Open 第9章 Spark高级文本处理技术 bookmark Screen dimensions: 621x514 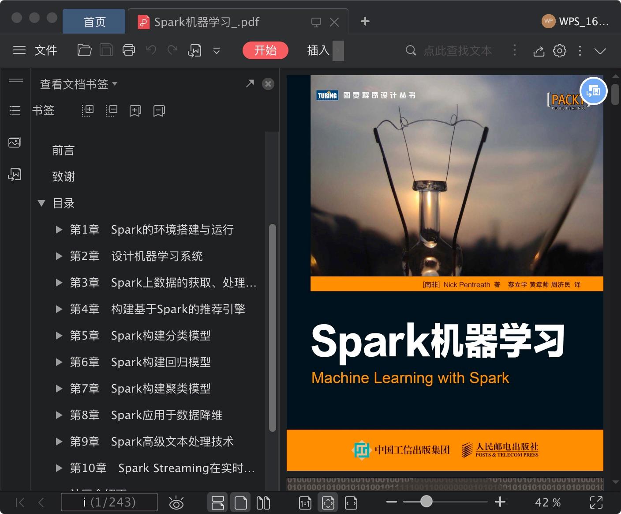point(152,442)
